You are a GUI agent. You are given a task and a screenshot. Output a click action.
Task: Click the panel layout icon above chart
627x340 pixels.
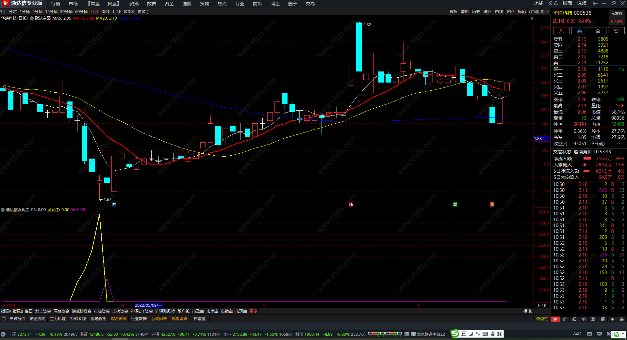tap(531, 18)
